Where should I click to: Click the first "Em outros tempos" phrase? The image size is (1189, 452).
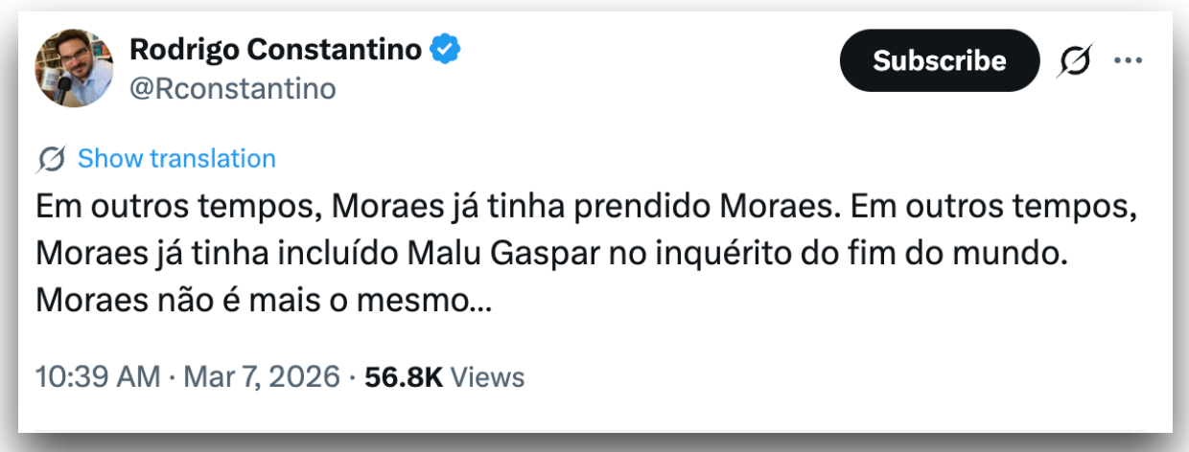click(x=163, y=207)
